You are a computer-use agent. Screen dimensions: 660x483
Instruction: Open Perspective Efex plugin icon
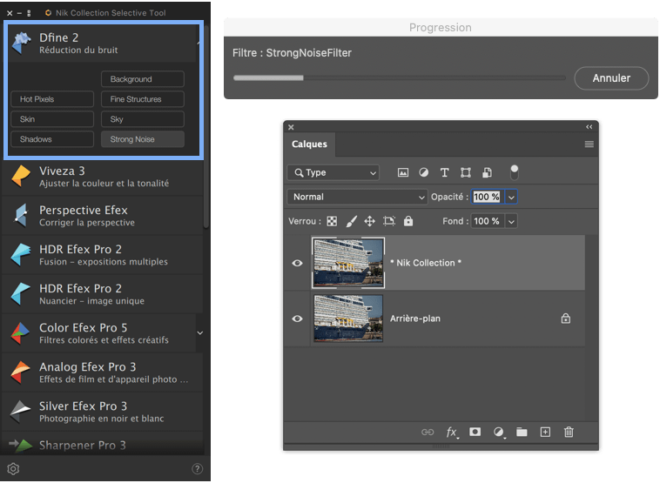[x=21, y=215]
